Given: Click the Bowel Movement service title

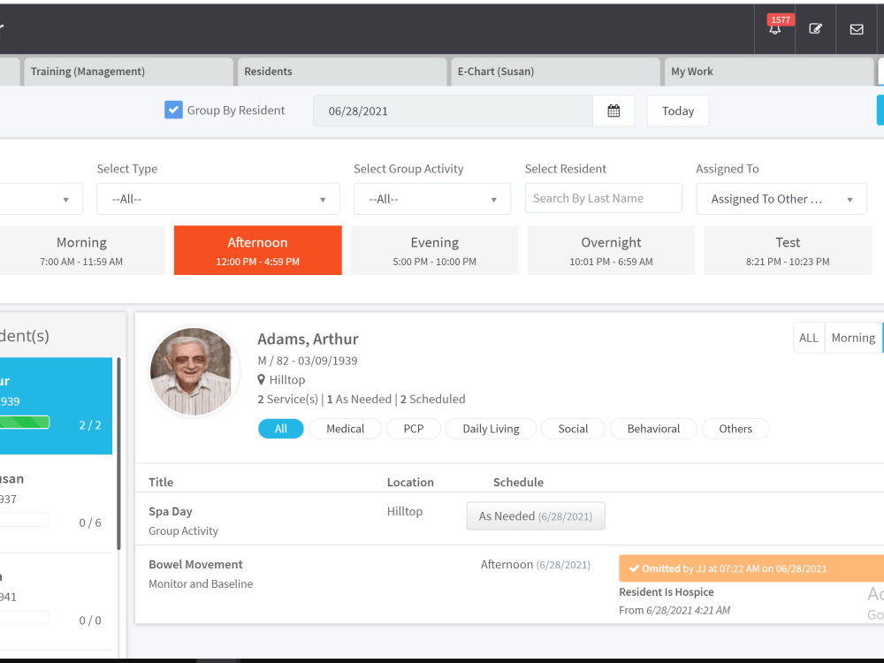Looking at the screenshot, I should (195, 564).
